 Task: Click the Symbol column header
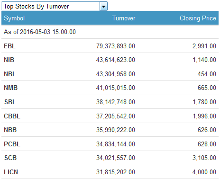14,18
